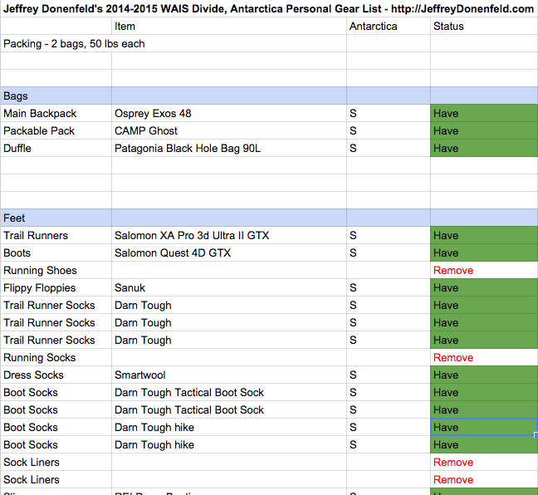This screenshot has width=538, height=495.
Task: Click 'S' in Antarctica column for Sanuk row
Action: pyautogui.click(x=389, y=287)
